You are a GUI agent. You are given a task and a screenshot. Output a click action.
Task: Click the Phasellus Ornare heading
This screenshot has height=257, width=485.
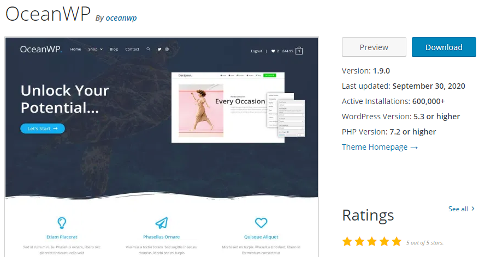[162, 237]
